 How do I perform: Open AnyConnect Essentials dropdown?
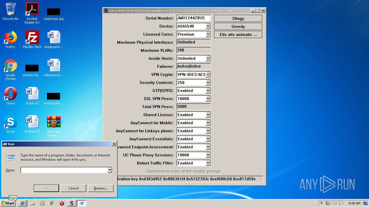click(208, 139)
